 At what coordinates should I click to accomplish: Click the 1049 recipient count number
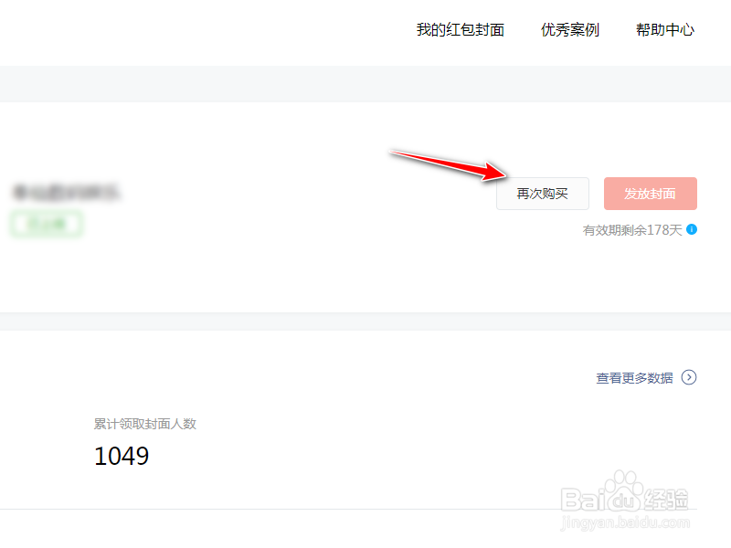point(122,456)
